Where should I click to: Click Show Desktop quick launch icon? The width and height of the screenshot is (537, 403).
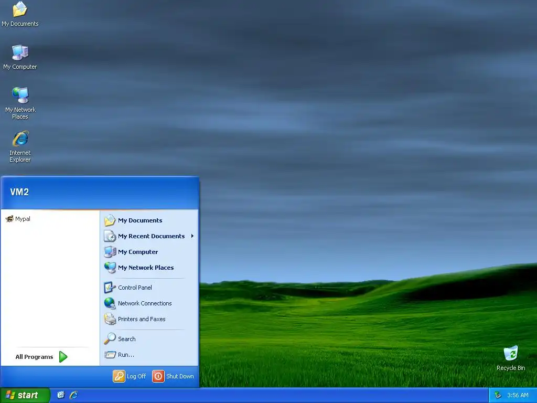(x=61, y=395)
